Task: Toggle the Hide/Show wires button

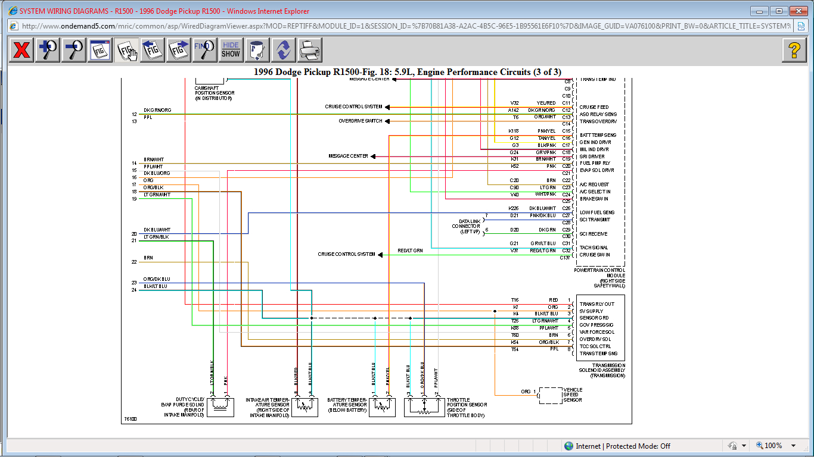Action: (231, 50)
